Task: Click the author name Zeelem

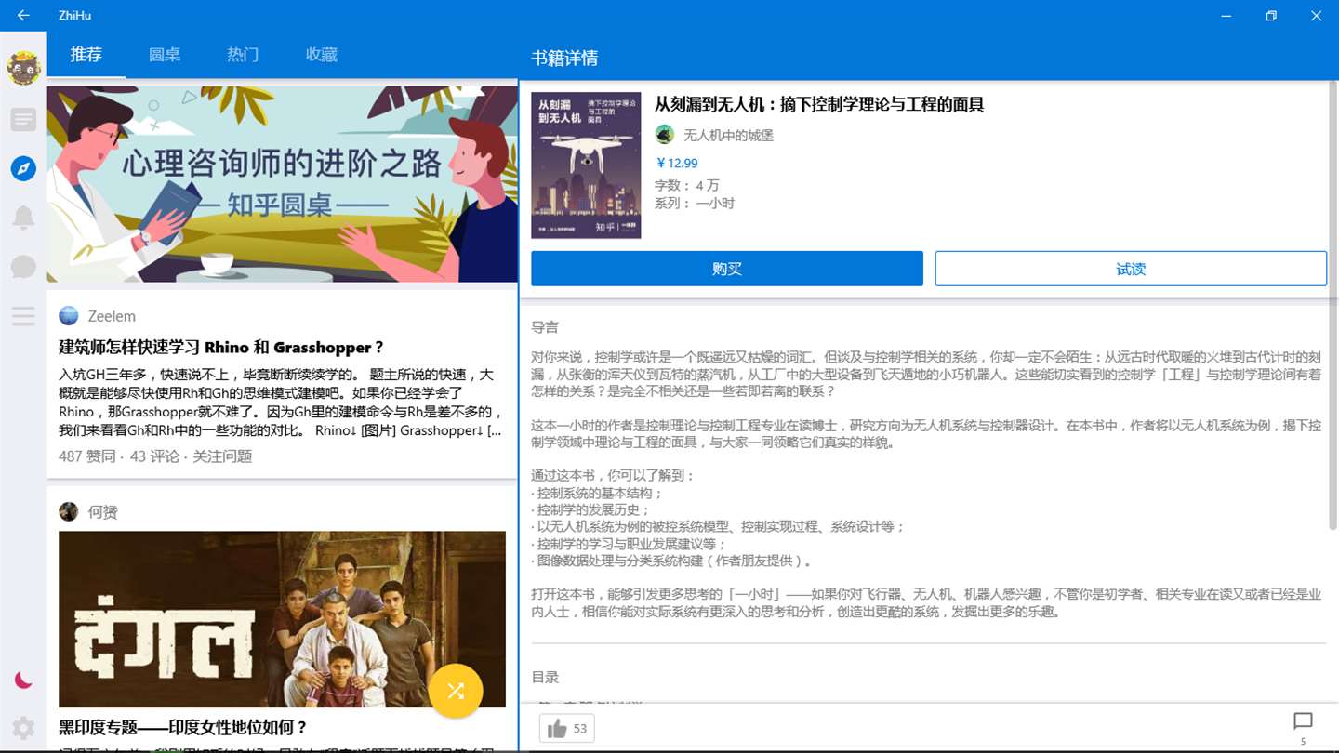Action: pyautogui.click(x=112, y=316)
